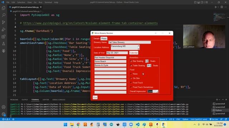This screenshot has height=128, width=229.
Task: Open editor More Actions ellipsis
Action: point(226,7)
